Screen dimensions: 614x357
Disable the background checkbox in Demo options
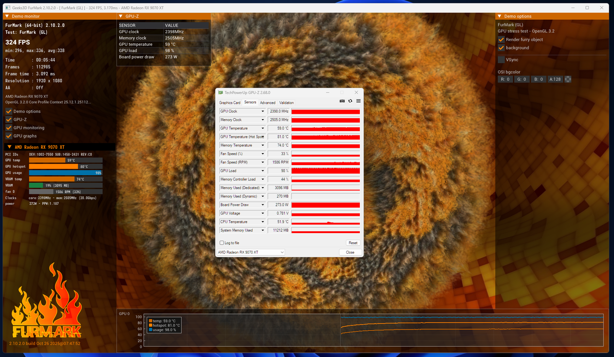click(x=501, y=47)
